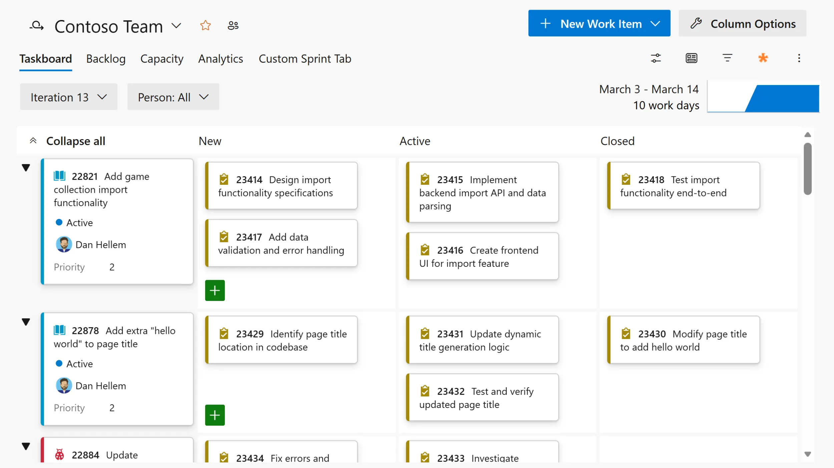The height and width of the screenshot is (468, 834).
Task: Click the card details panel icon
Action: coord(691,58)
